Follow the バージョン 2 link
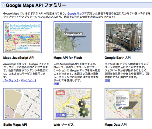152x129 pixels. (x=28, y=80)
